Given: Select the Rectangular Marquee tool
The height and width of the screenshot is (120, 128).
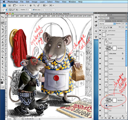Looking at the screenshot, I should tap(3, 20).
